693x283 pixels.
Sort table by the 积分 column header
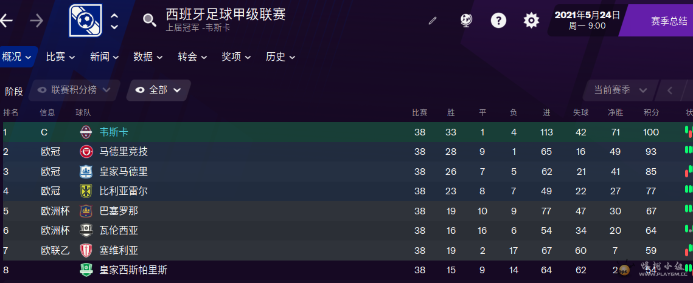point(651,112)
